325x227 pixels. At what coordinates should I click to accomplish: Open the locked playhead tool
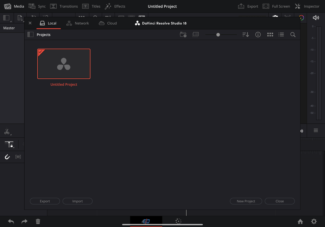(9, 144)
